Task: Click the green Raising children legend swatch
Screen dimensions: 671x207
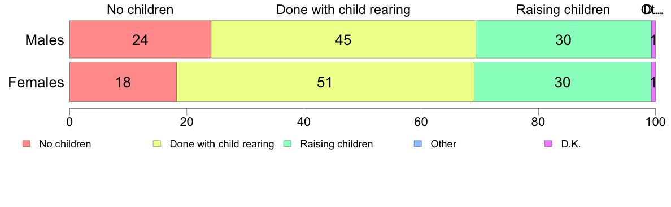Action: tap(287, 144)
